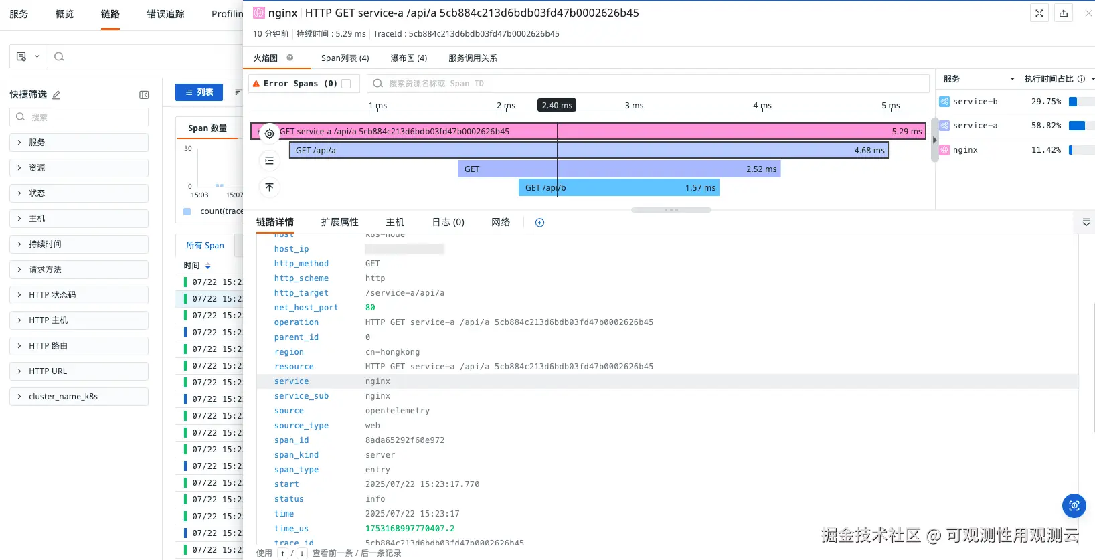This screenshot has width=1095, height=560.
Task: Click the service-a icon in the service list
Action: tap(944, 126)
